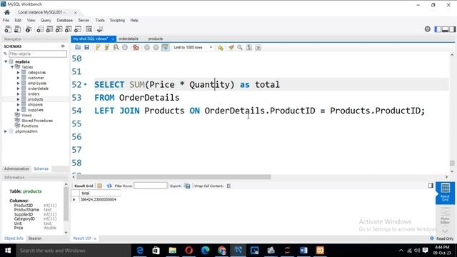Click the Filter Rows input field
Screen dimensions: 457x257
tap(151, 186)
